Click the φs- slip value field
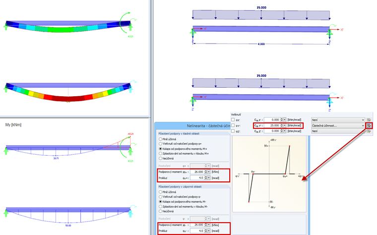Screen dimensions: 377x235 click(197, 231)
